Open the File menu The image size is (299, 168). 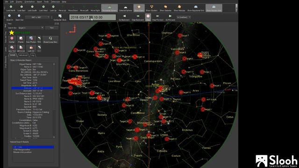tap(7, 2)
